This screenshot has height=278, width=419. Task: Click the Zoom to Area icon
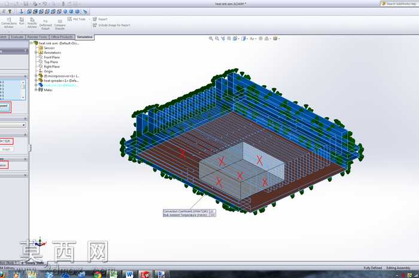click(217, 38)
